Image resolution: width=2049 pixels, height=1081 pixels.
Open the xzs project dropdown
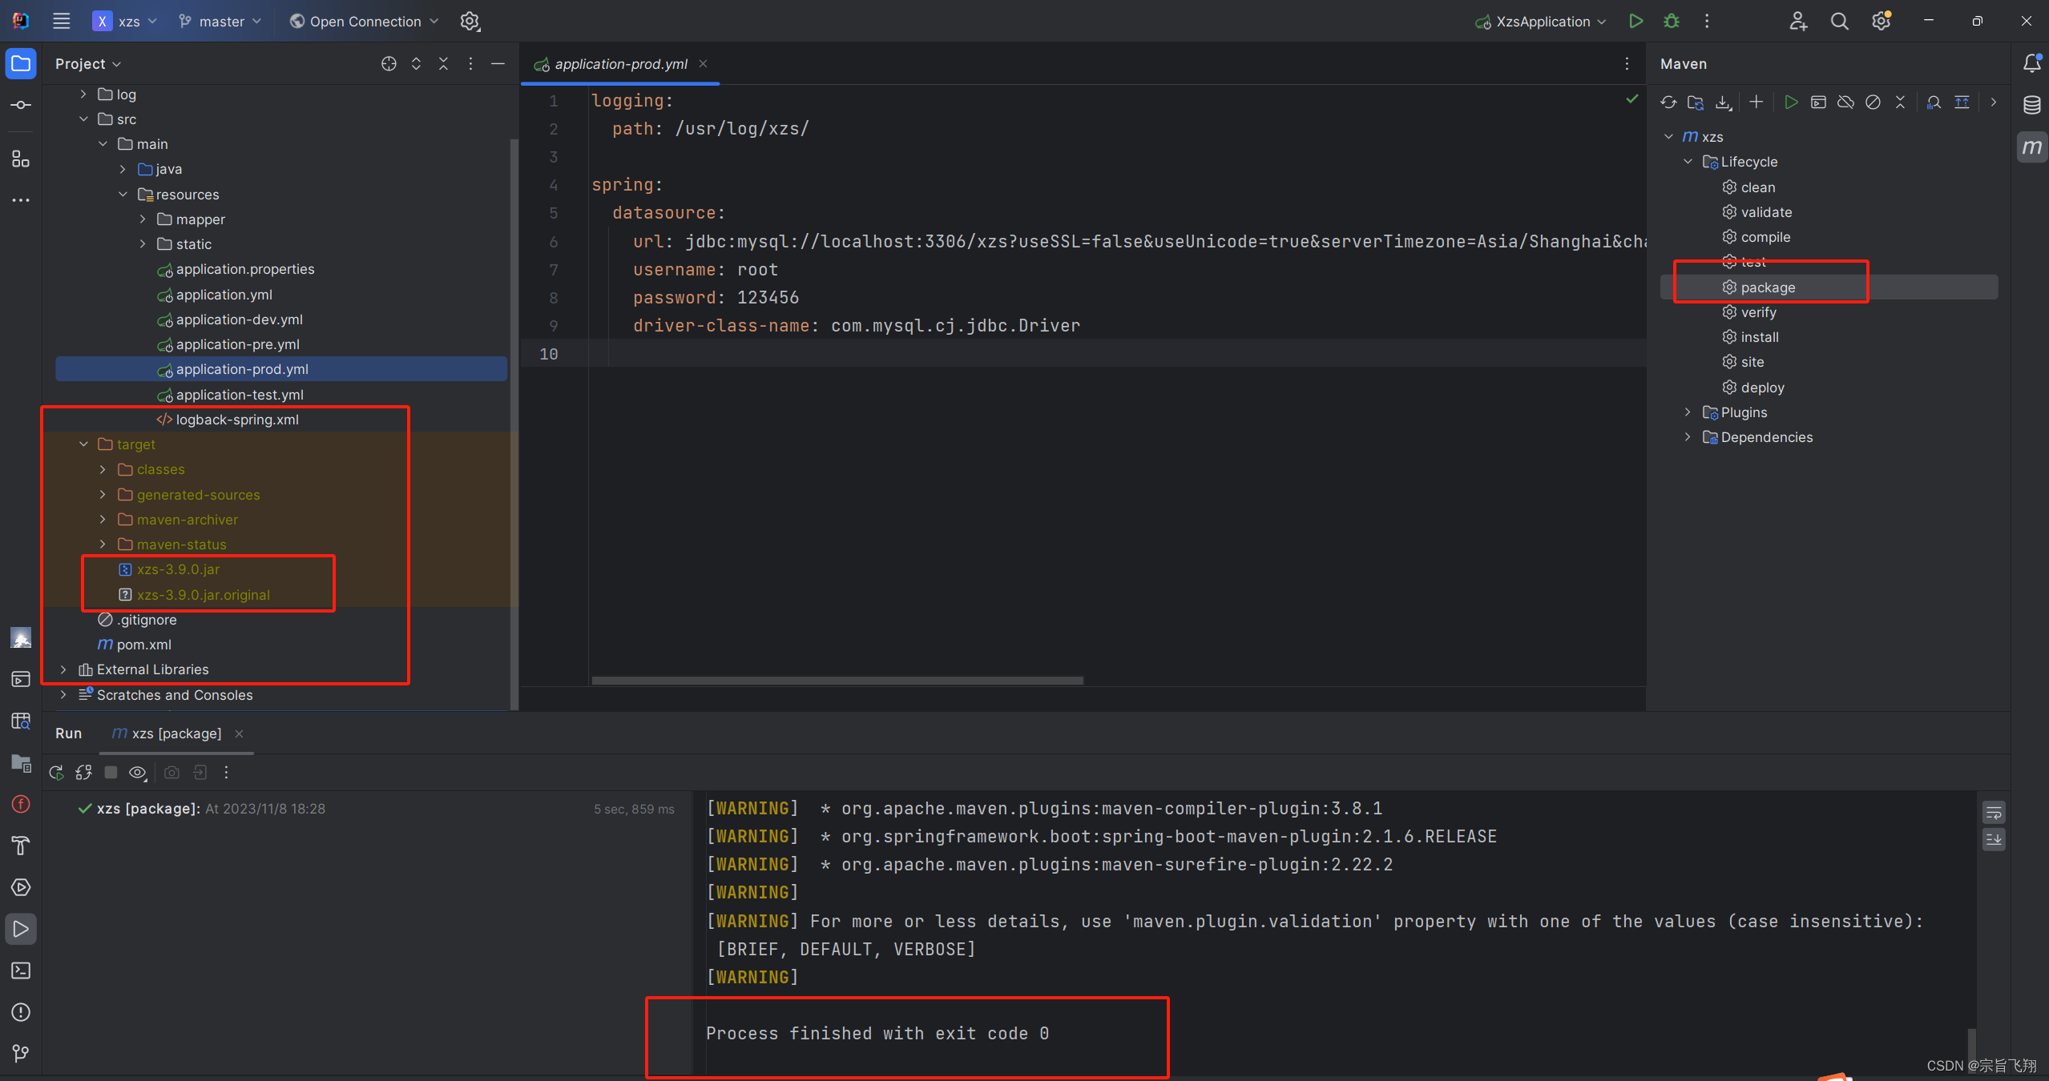(x=126, y=22)
